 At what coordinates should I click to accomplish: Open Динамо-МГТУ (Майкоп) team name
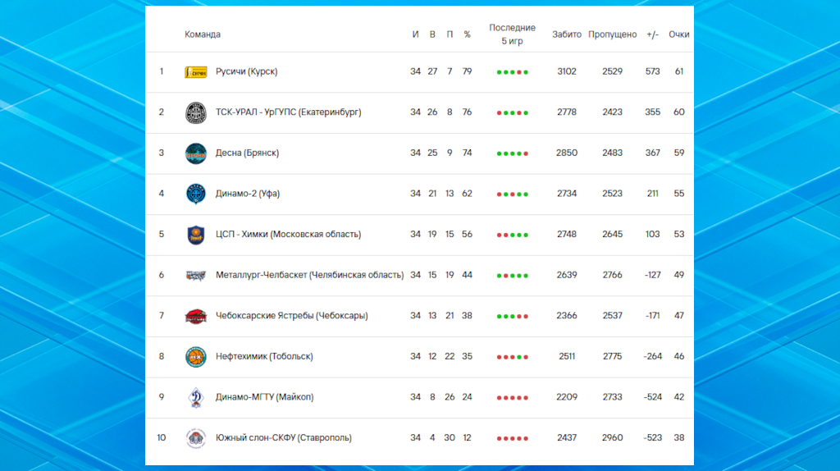point(265,397)
